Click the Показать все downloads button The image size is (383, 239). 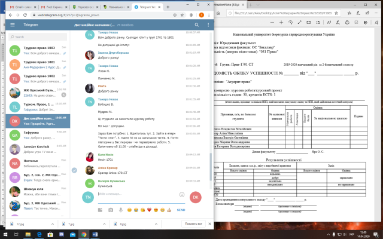click(x=193, y=223)
